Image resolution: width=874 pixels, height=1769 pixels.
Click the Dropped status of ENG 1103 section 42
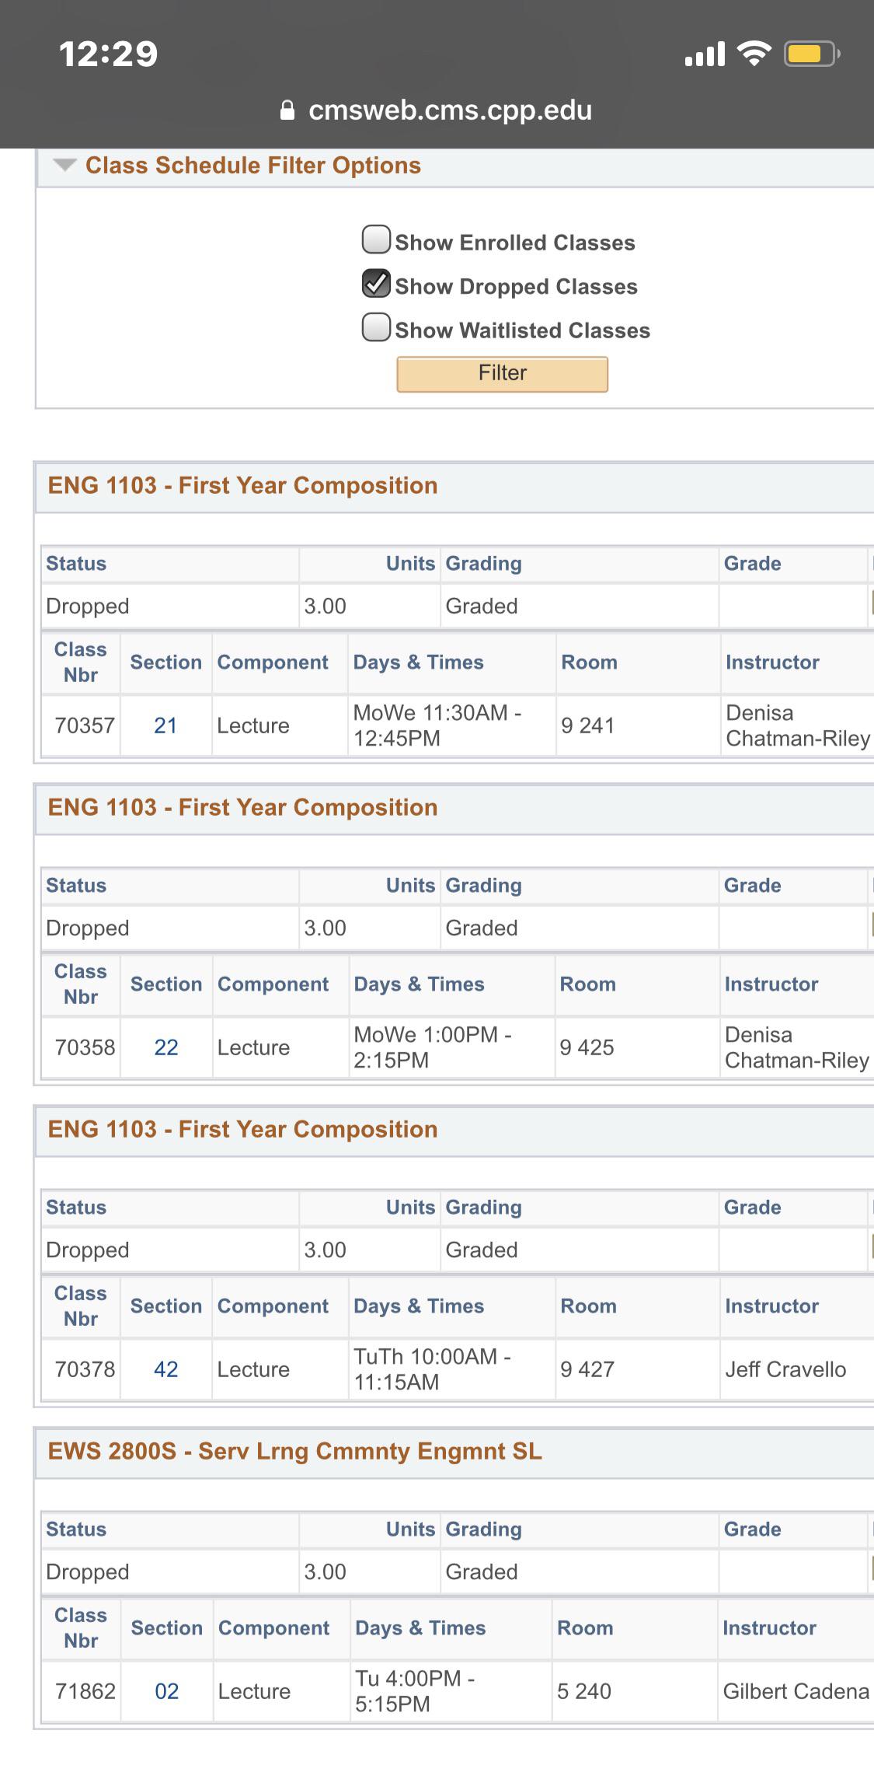tap(87, 1250)
